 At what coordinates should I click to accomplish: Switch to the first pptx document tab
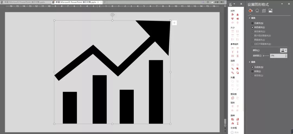pos(25,2)
